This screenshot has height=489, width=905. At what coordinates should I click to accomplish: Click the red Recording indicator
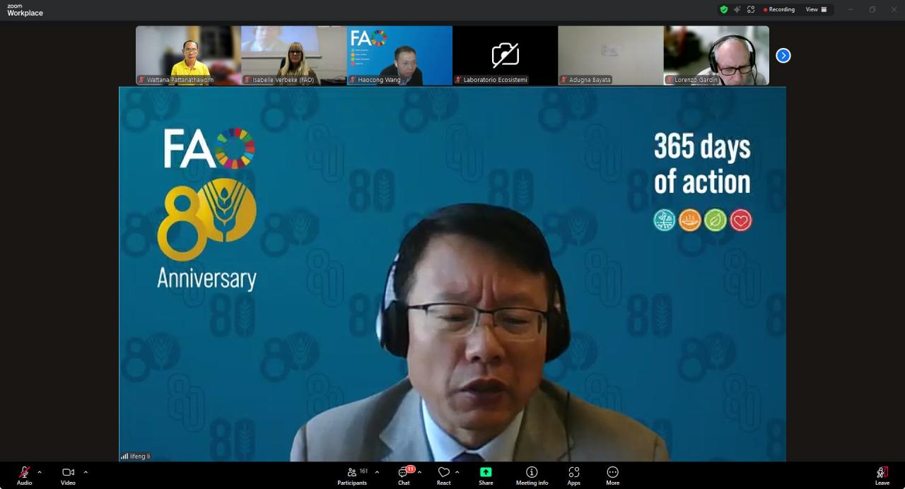778,9
